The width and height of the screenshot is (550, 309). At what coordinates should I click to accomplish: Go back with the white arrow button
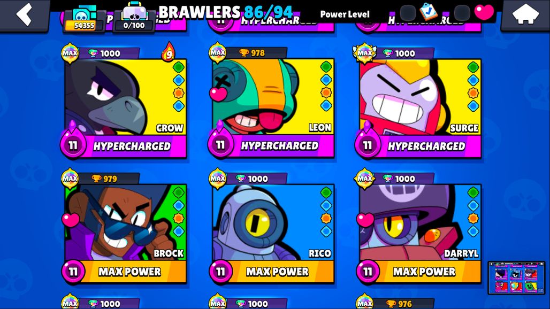pos(24,14)
